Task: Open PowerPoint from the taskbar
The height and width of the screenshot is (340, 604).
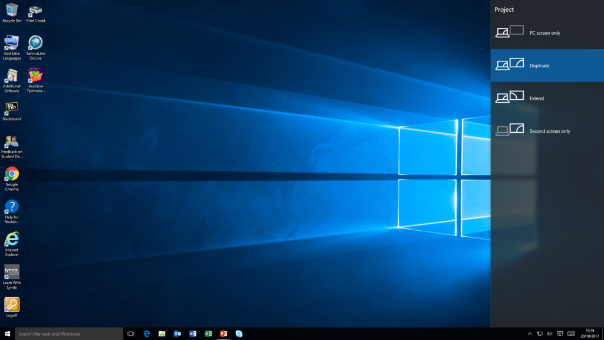Action: pos(223,334)
